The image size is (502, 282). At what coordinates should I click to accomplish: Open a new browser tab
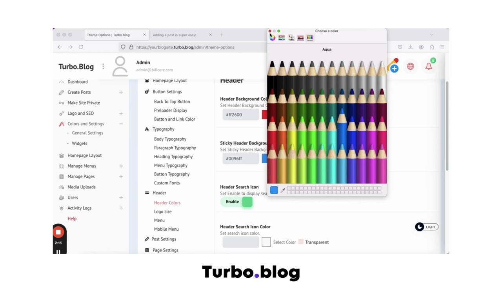click(x=221, y=35)
